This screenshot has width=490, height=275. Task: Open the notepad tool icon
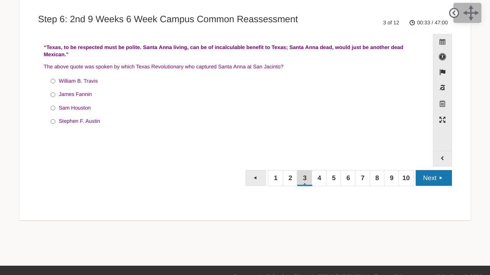point(442,104)
